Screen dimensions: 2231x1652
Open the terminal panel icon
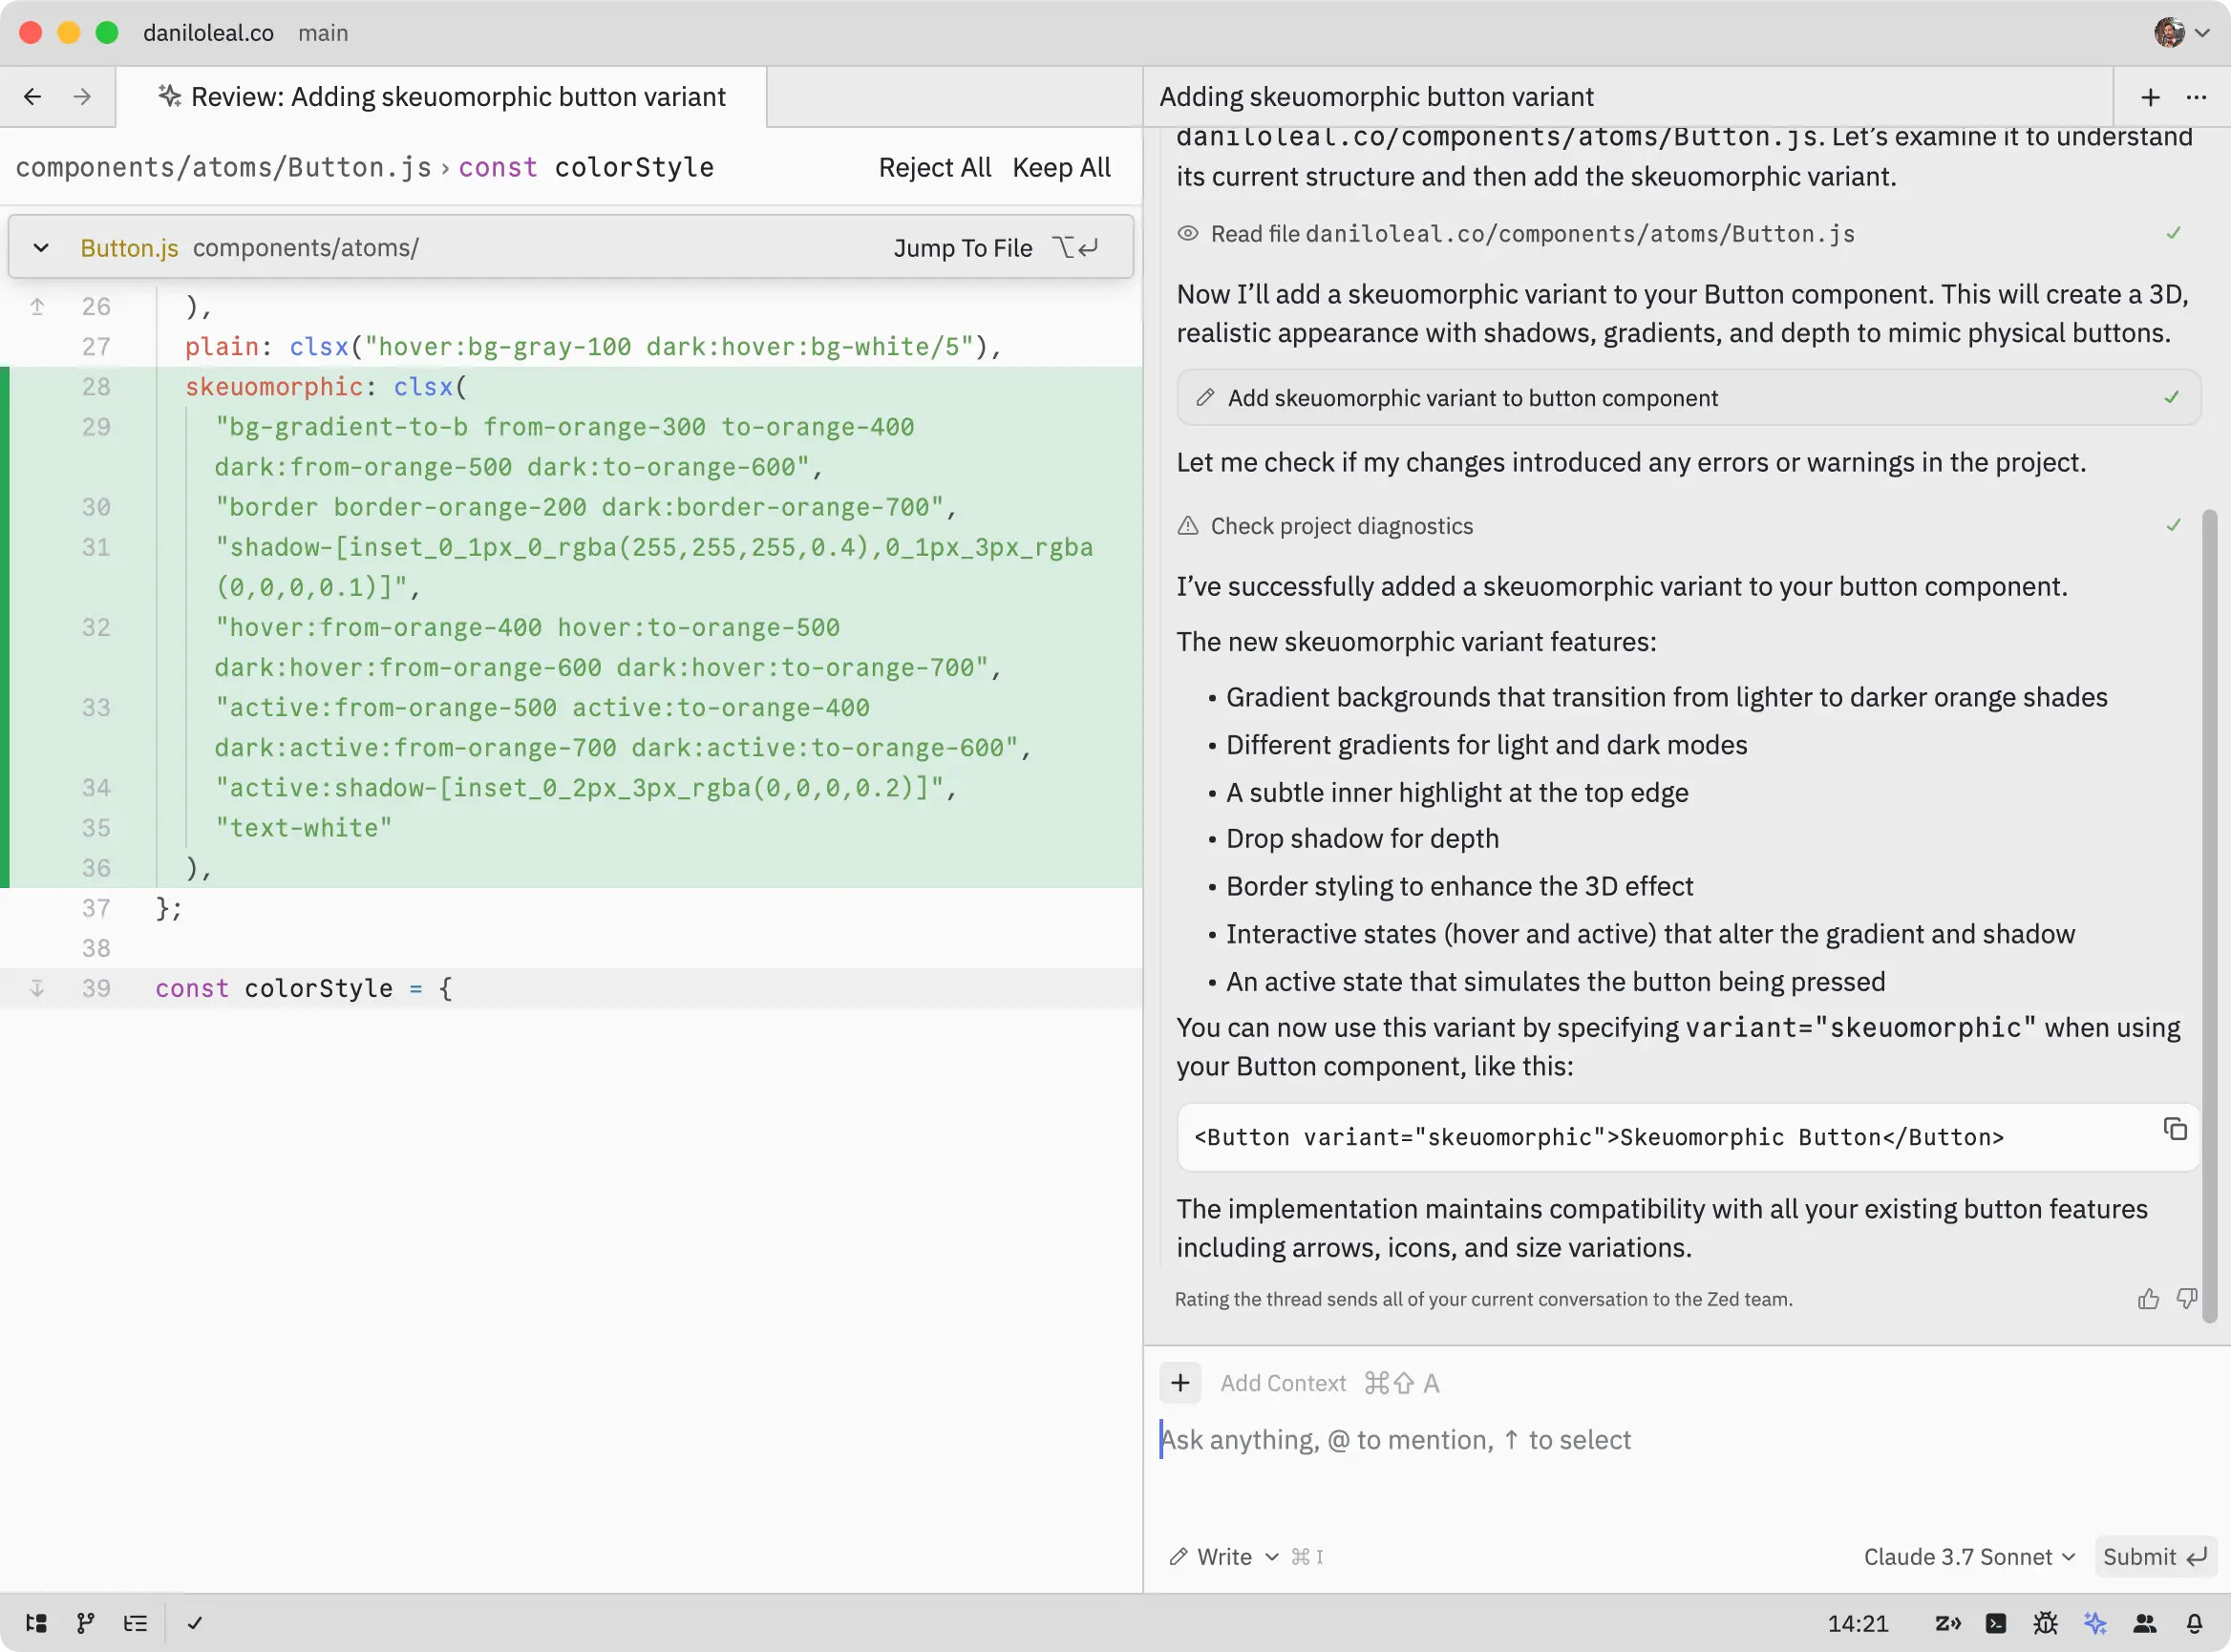[1996, 1622]
